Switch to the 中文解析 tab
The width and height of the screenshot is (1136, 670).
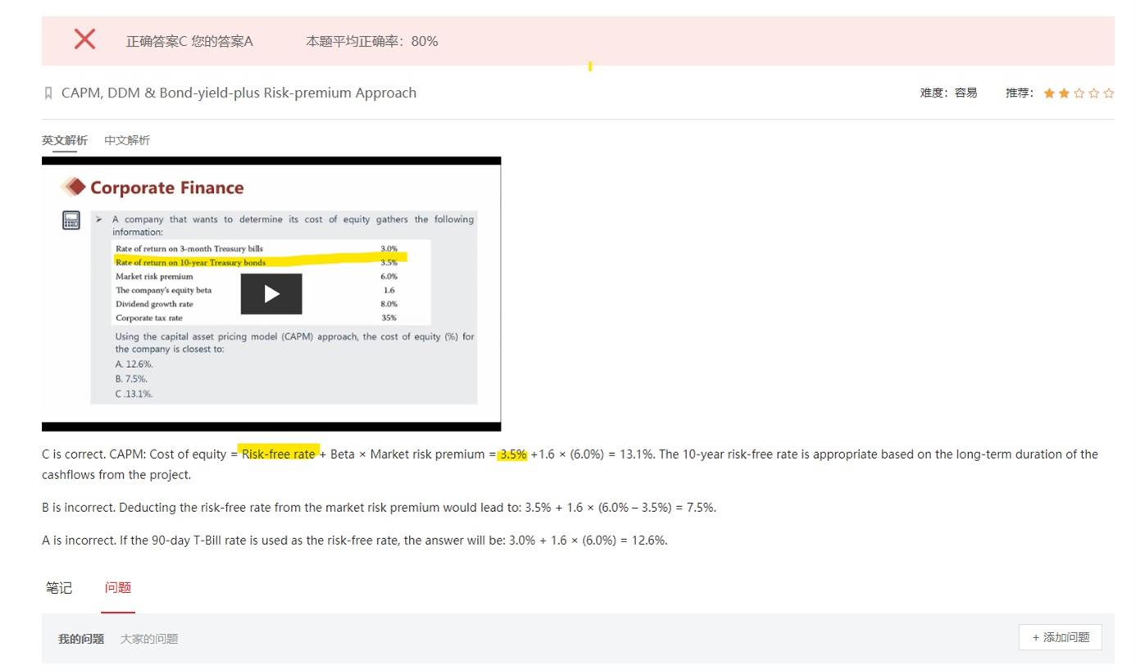(127, 140)
